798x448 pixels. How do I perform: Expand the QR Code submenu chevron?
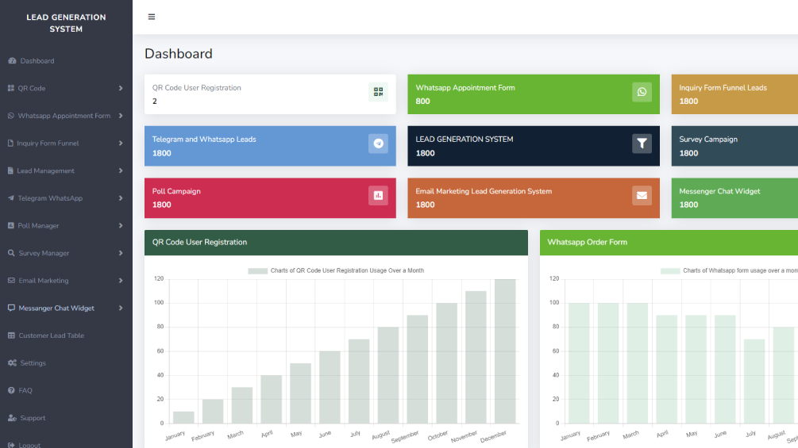[121, 88]
